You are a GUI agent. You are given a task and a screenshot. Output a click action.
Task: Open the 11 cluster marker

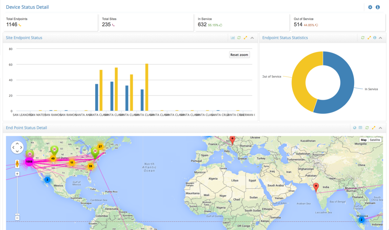[72, 163]
